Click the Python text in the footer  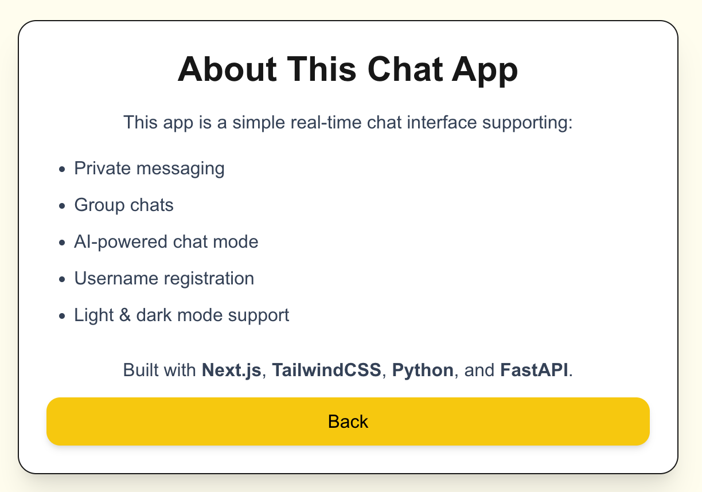click(422, 370)
